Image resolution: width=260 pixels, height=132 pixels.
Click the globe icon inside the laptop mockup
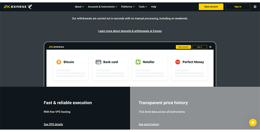(210, 47)
